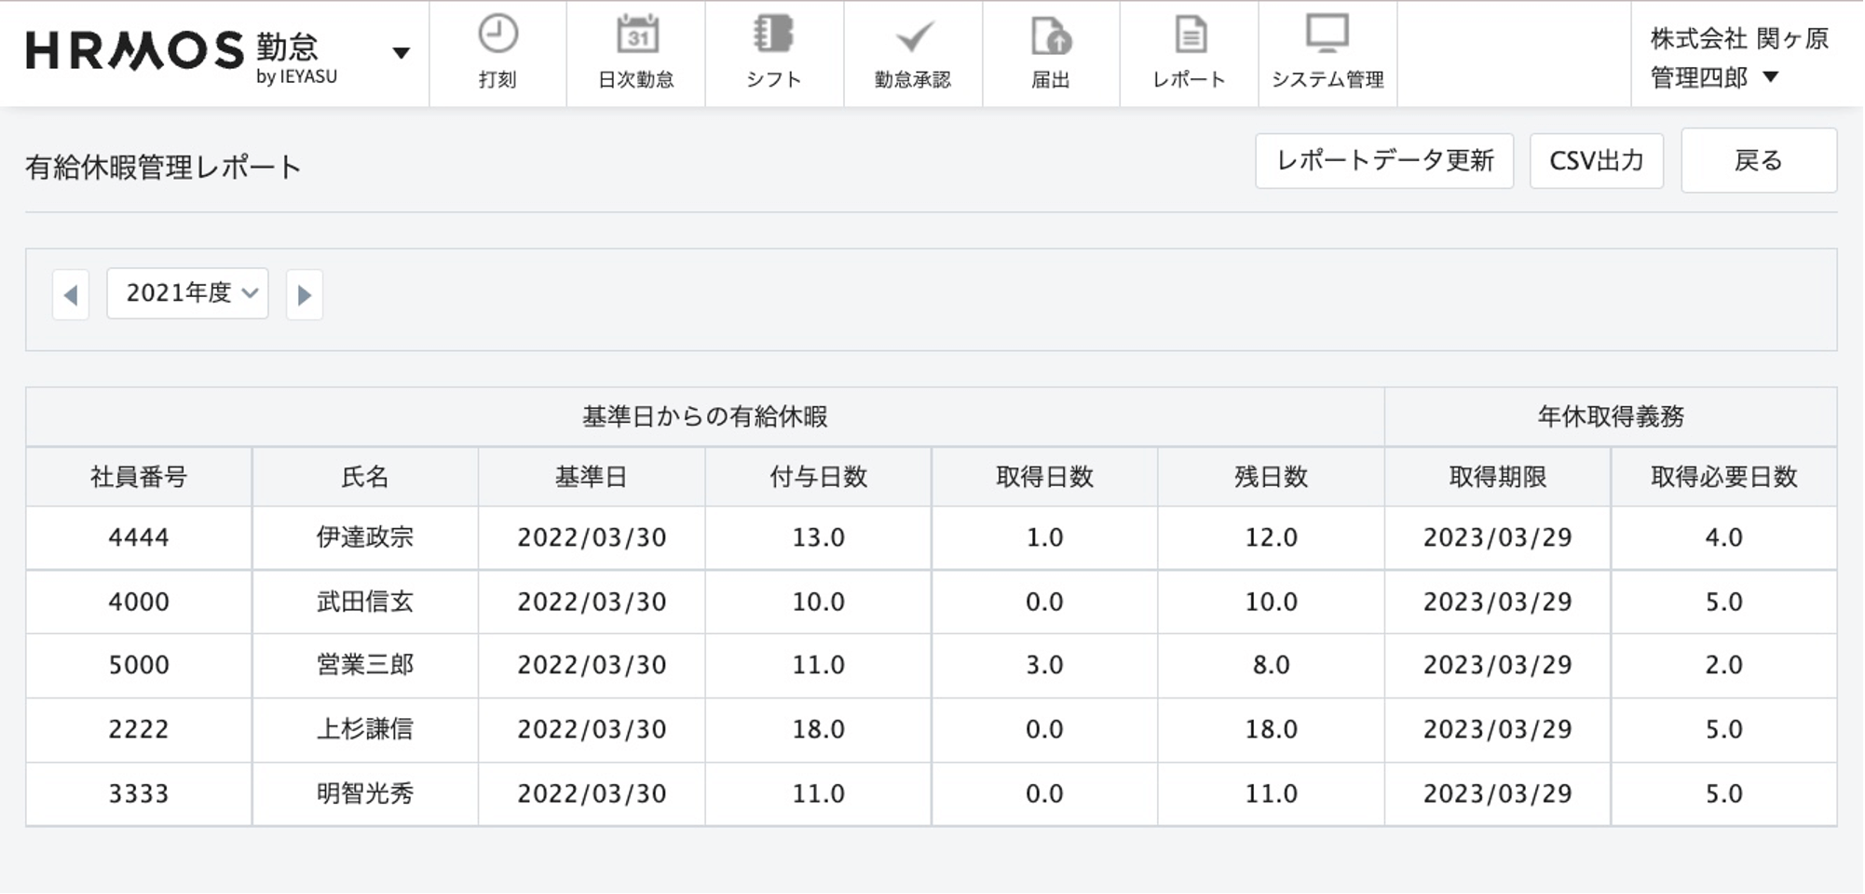This screenshot has width=1865, height=894.
Task: Open the 2021年度 year dropdown
Action: (x=187, y=293)
